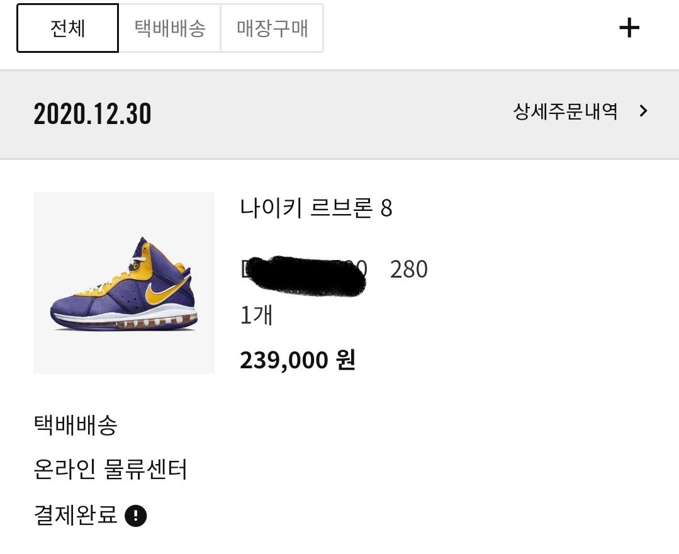This screenshot has width=679, height=554.
Task: Tap the 온라인 물류센터 label
Action: tap(110, 470)
